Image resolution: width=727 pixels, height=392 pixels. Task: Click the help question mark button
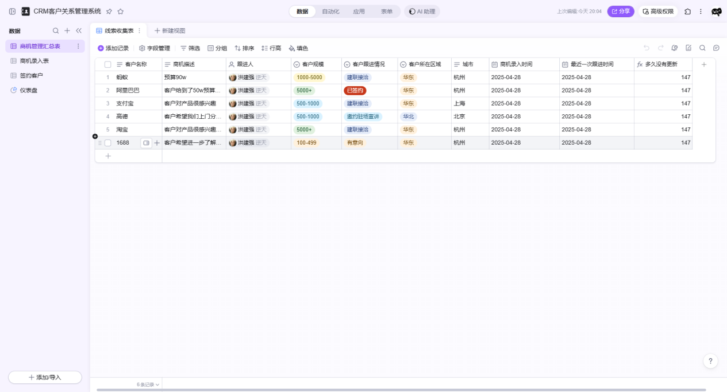[x=710, y=361]
